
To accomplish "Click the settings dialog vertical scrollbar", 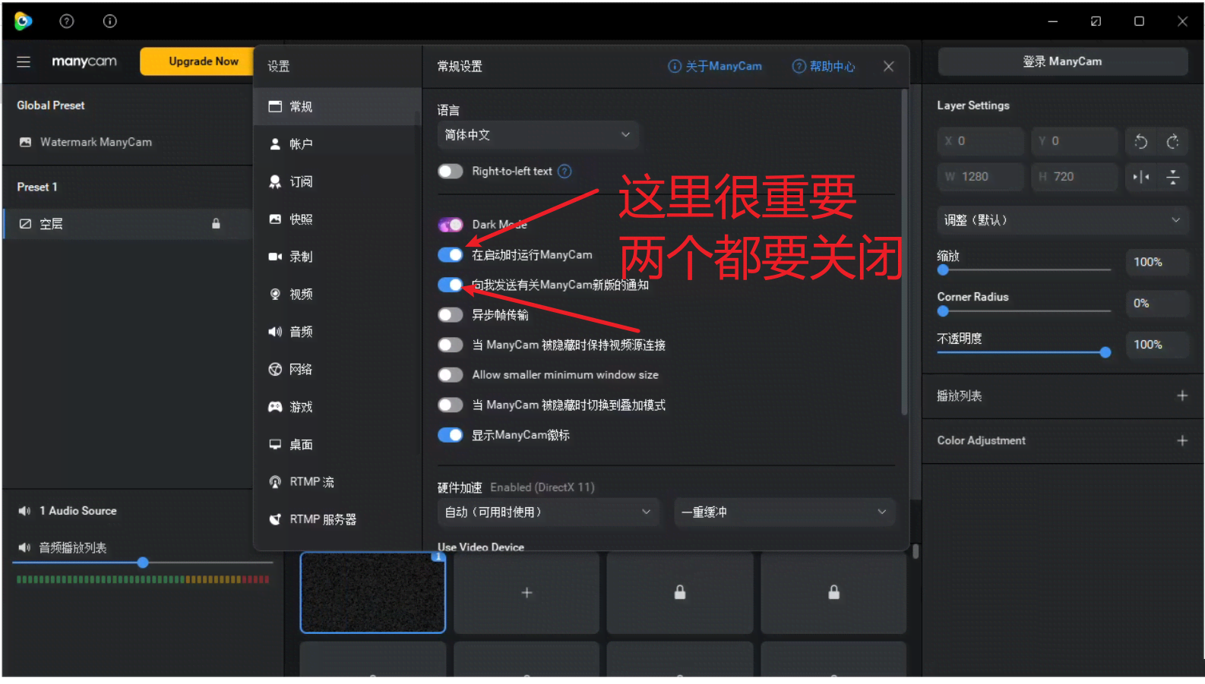I will click(904, 252).
